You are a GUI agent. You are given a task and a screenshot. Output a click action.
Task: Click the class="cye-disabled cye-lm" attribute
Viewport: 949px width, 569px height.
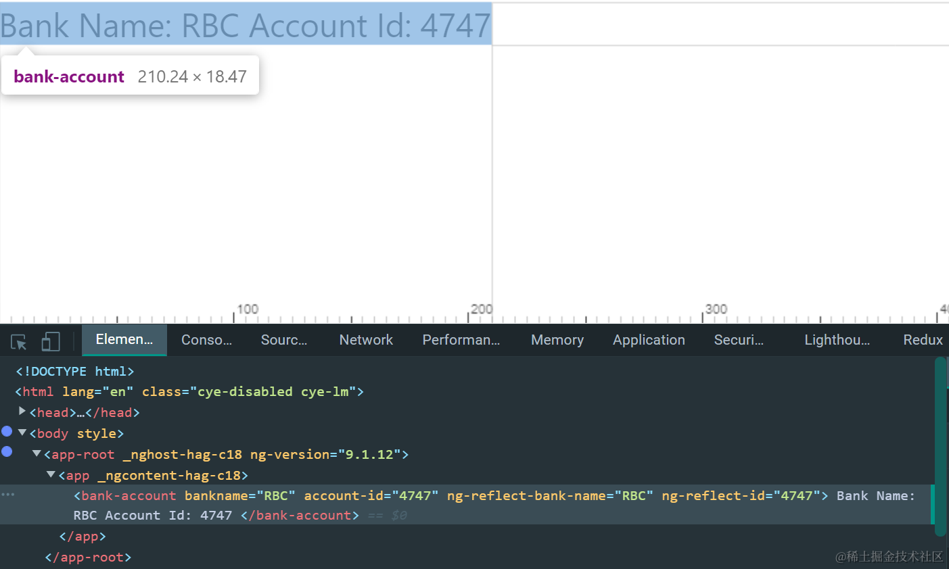249,391
